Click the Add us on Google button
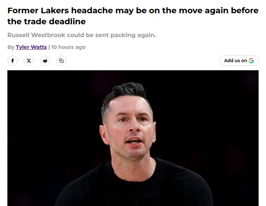Viewport: 266px width, 206px height. point(239,61)
